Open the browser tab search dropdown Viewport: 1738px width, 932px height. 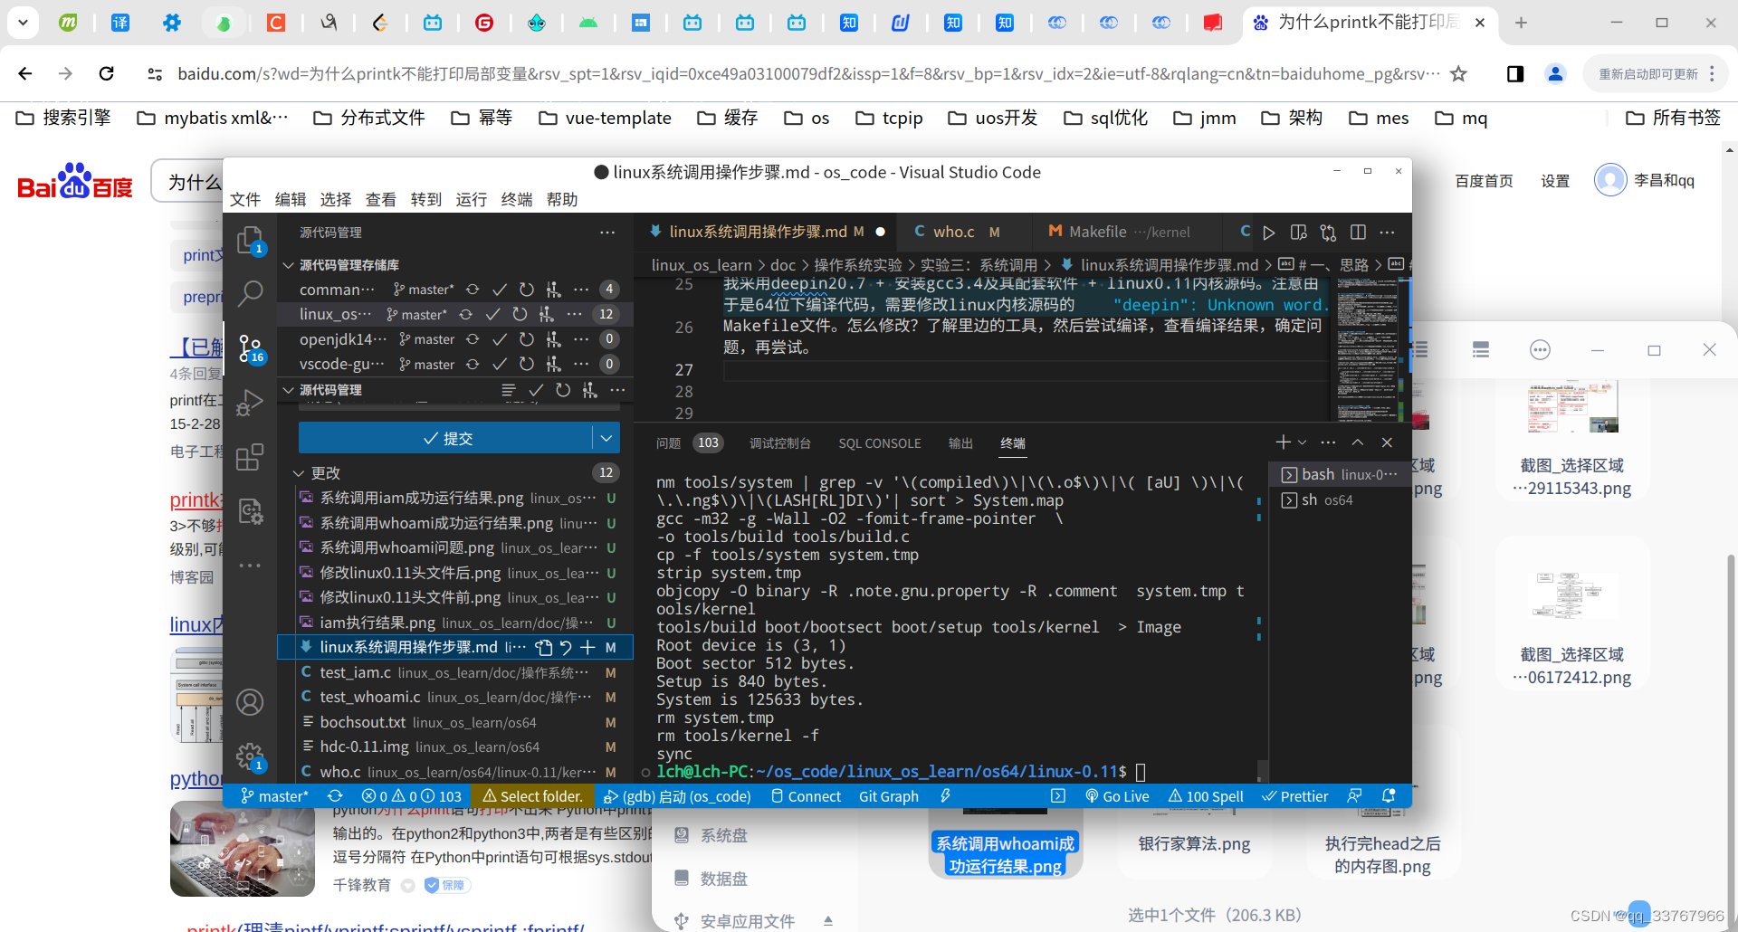pos(23,23)
